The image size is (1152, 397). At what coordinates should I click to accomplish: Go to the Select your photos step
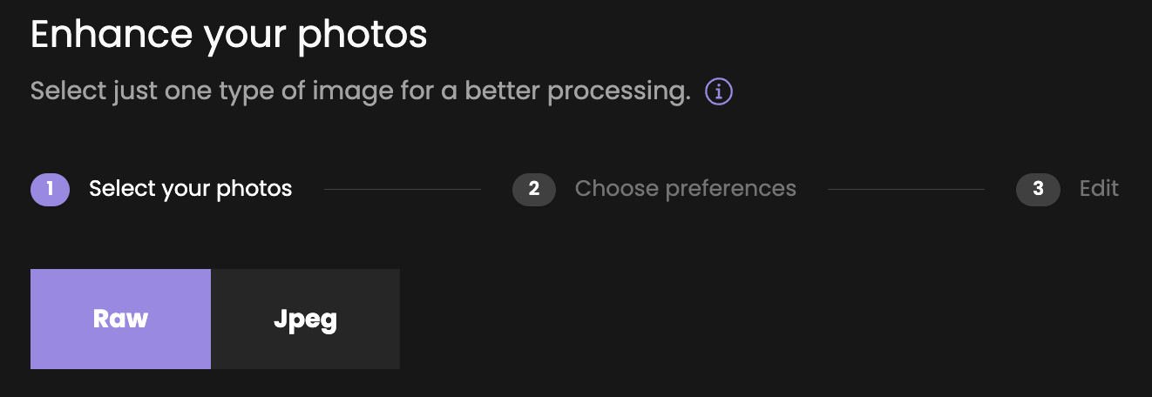click(x=190, y=189)
